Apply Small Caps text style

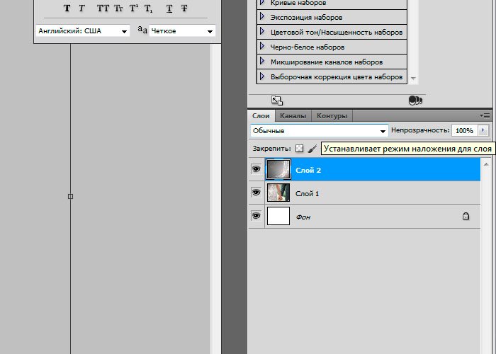118,8
